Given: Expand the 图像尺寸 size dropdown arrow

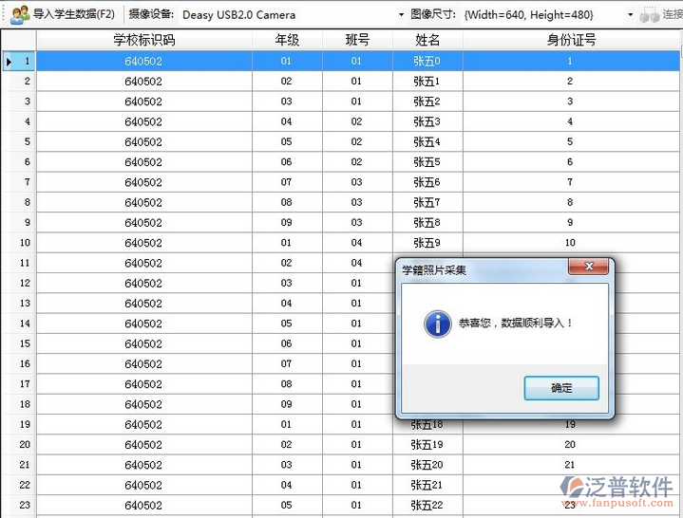Looking at the screenshot, I should click(630, 15).
